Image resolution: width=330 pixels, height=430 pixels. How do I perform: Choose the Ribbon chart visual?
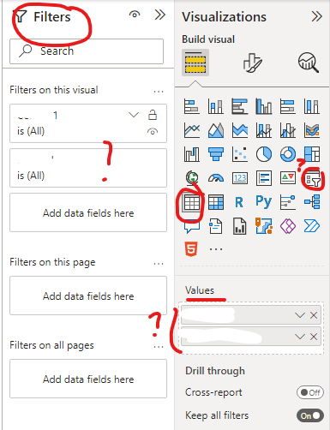point(312,130)
